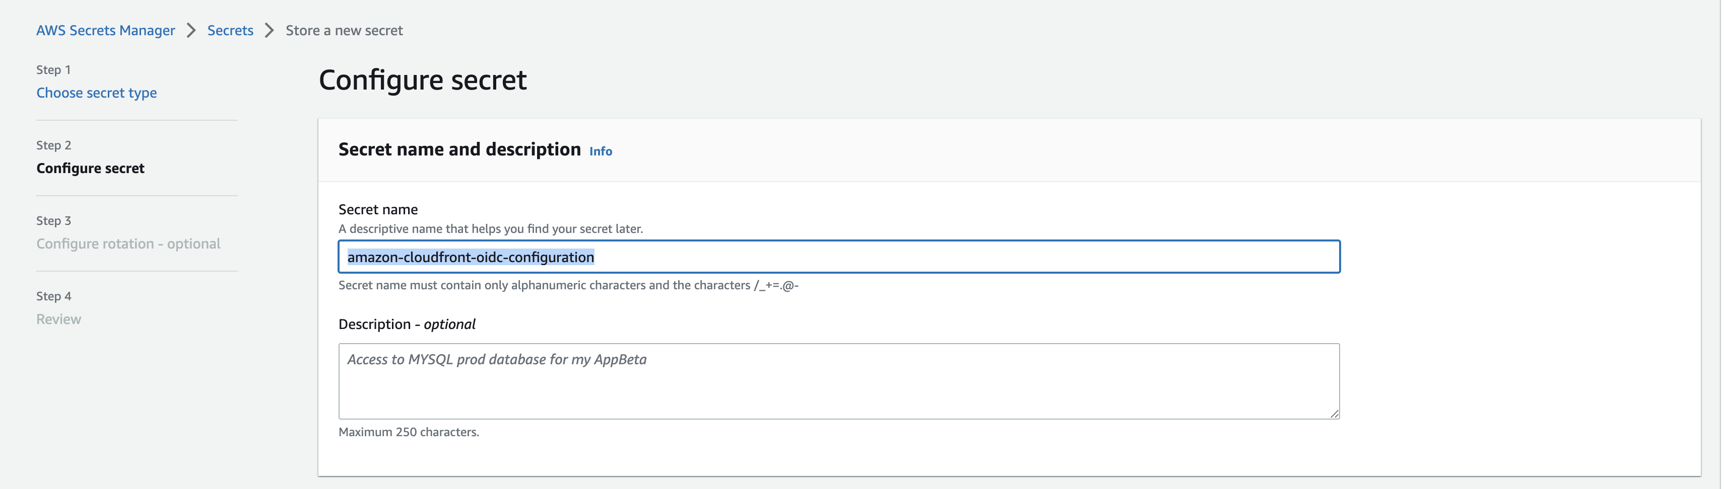Screen dimensions: 1724x489
Task: Click breadcrumb chevron after Secrets
Action: click(x=270, y=30)
